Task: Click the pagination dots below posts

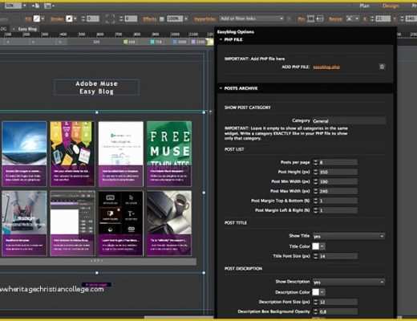Action: coord(96,261)
